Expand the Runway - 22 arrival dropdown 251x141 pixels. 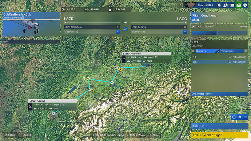(185, 32)
